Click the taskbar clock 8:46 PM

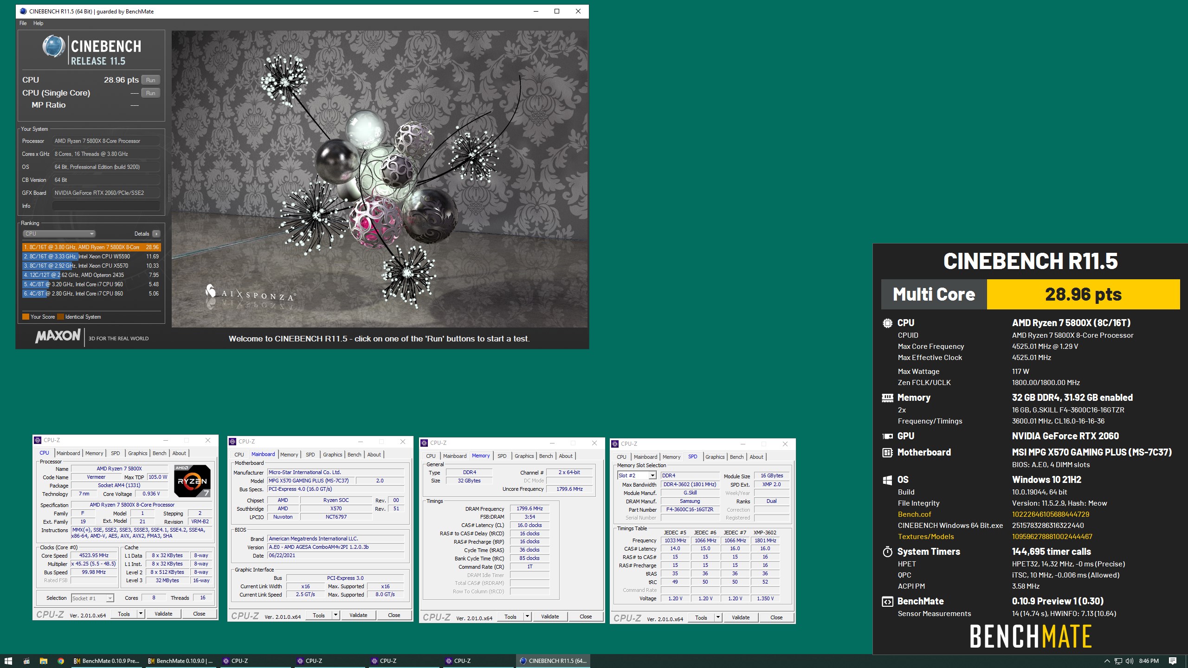[1149, 661]
